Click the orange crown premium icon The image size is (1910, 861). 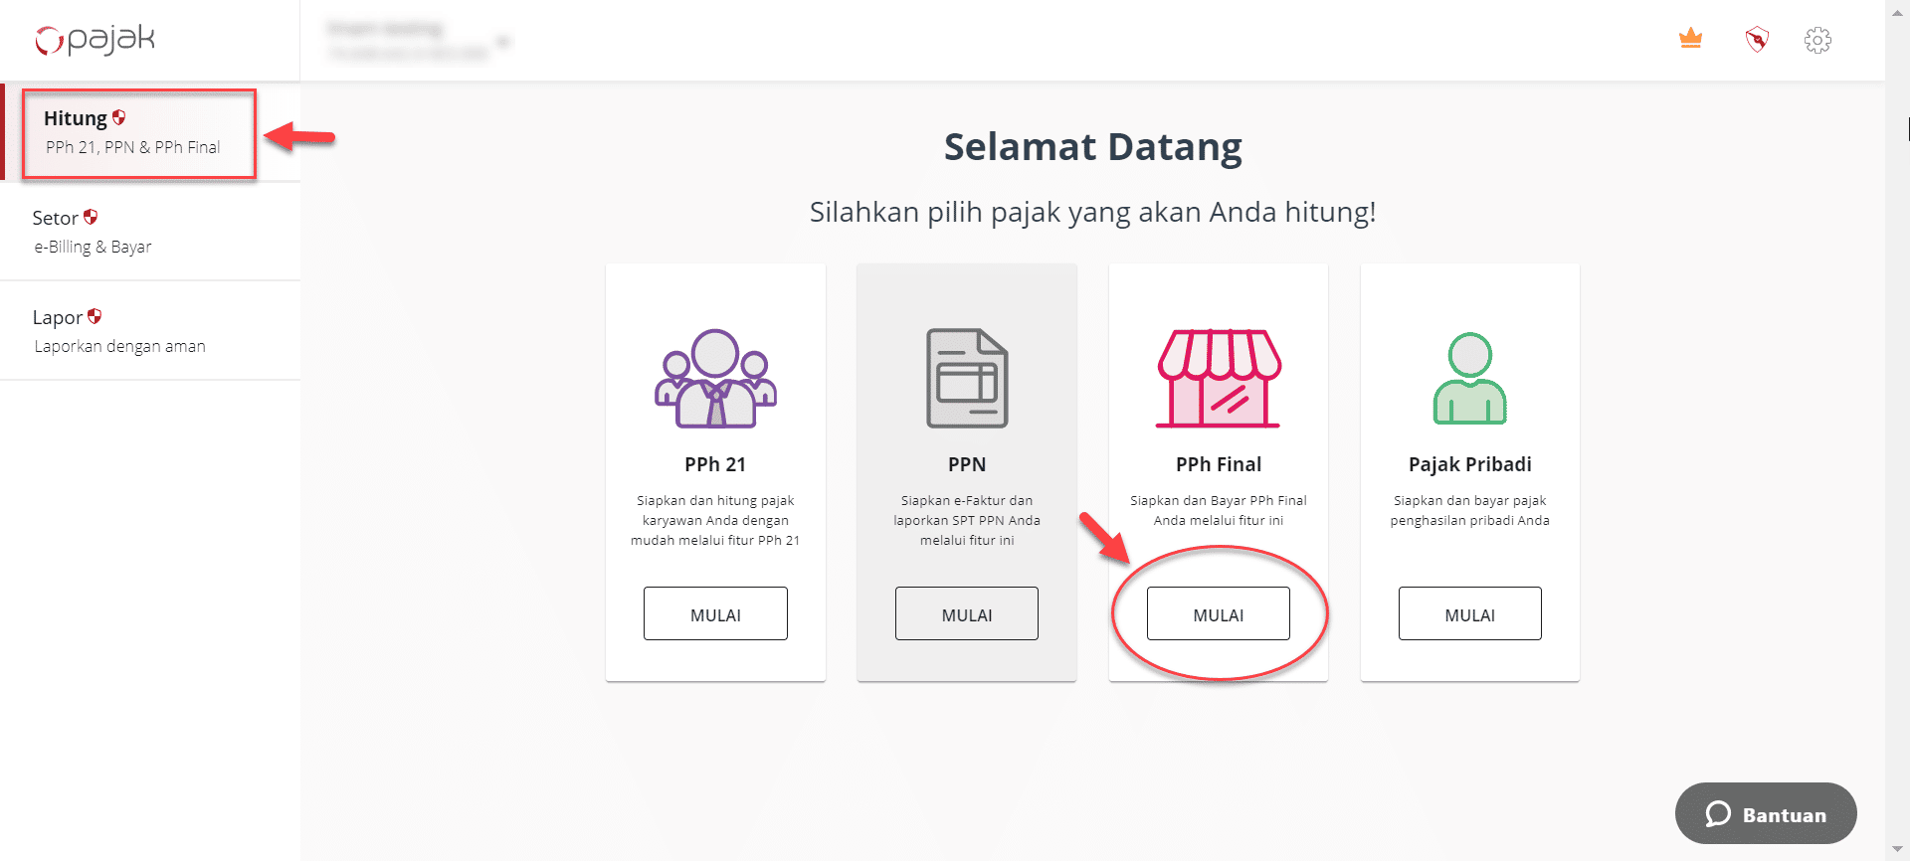[1690, 39]
